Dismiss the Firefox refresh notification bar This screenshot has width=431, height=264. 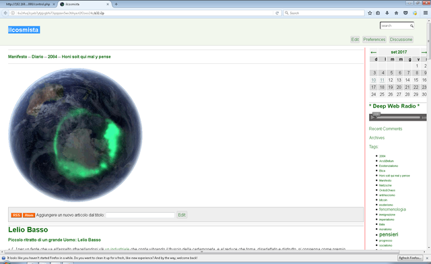point(427,258)
